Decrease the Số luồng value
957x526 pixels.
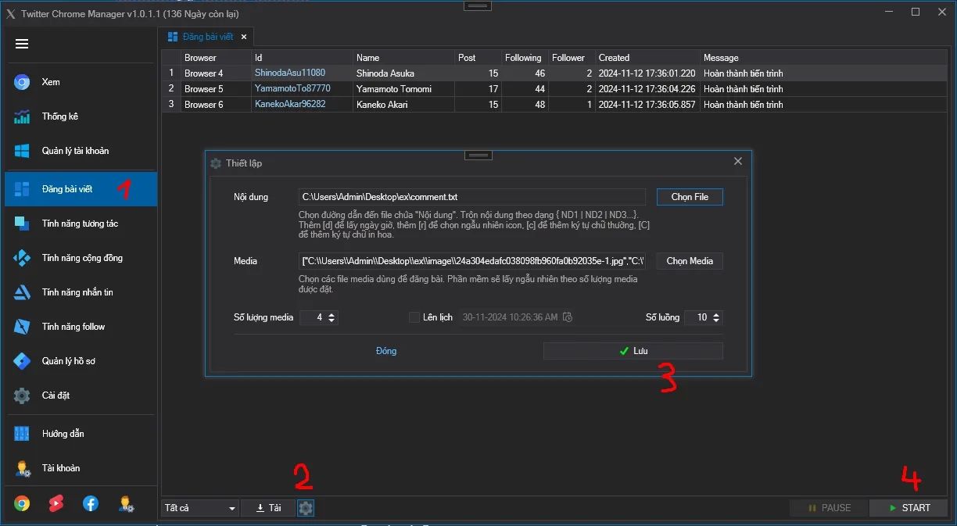(717, 320)
